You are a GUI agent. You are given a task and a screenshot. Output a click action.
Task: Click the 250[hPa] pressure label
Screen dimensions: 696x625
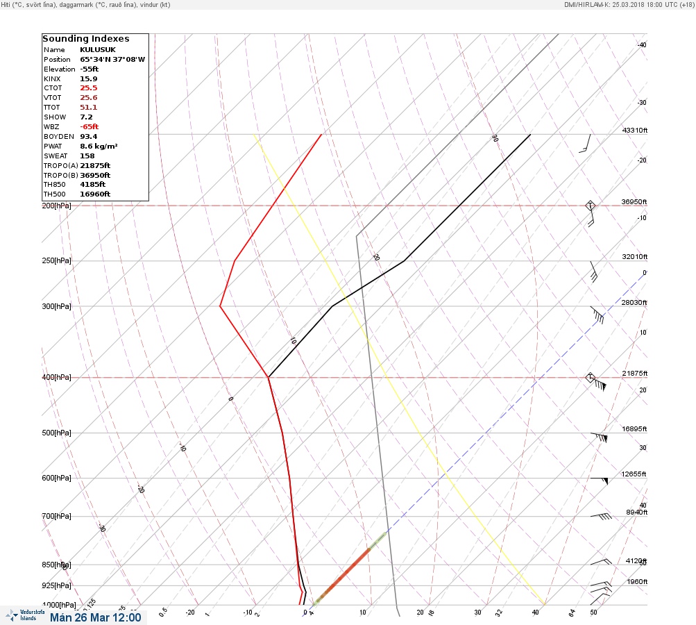pyautogui.click(x=56, y=260)
